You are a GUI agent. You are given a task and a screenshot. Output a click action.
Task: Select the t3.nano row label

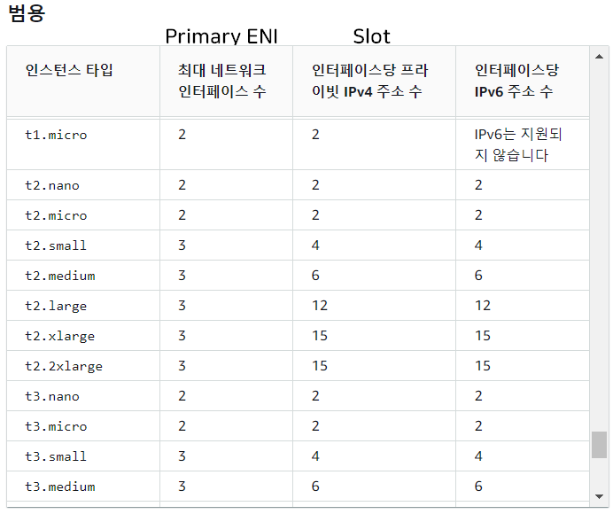tap(52, 396)
